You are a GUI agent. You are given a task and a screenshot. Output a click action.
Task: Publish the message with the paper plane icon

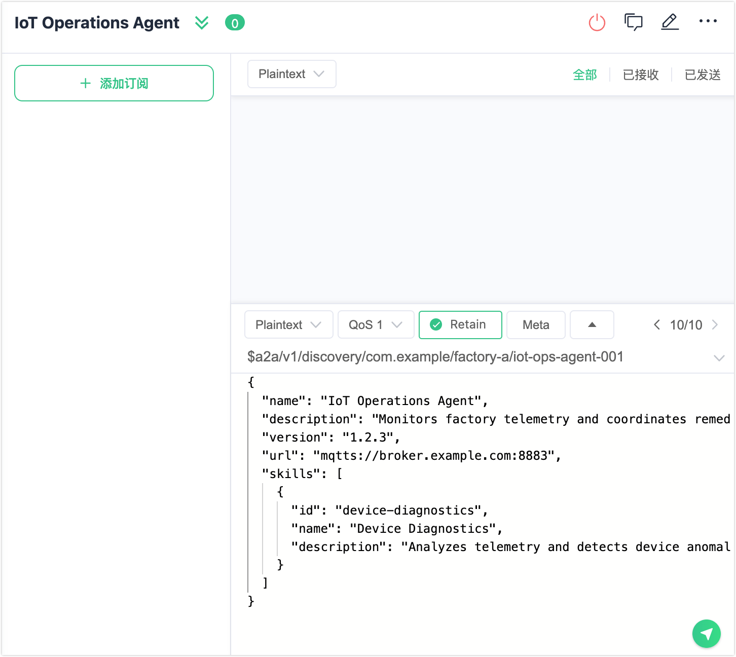click(707, 634)
